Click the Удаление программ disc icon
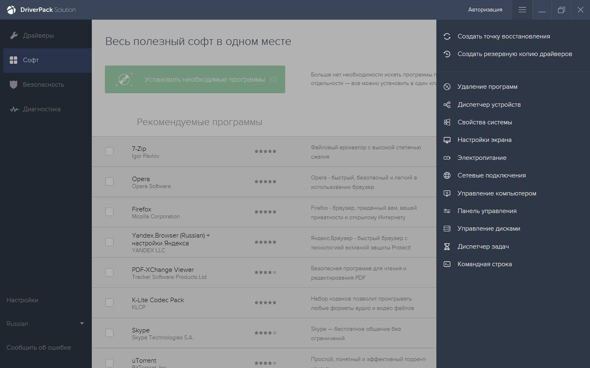This screenshot has height=368, width=590. (x=447, y=87)
